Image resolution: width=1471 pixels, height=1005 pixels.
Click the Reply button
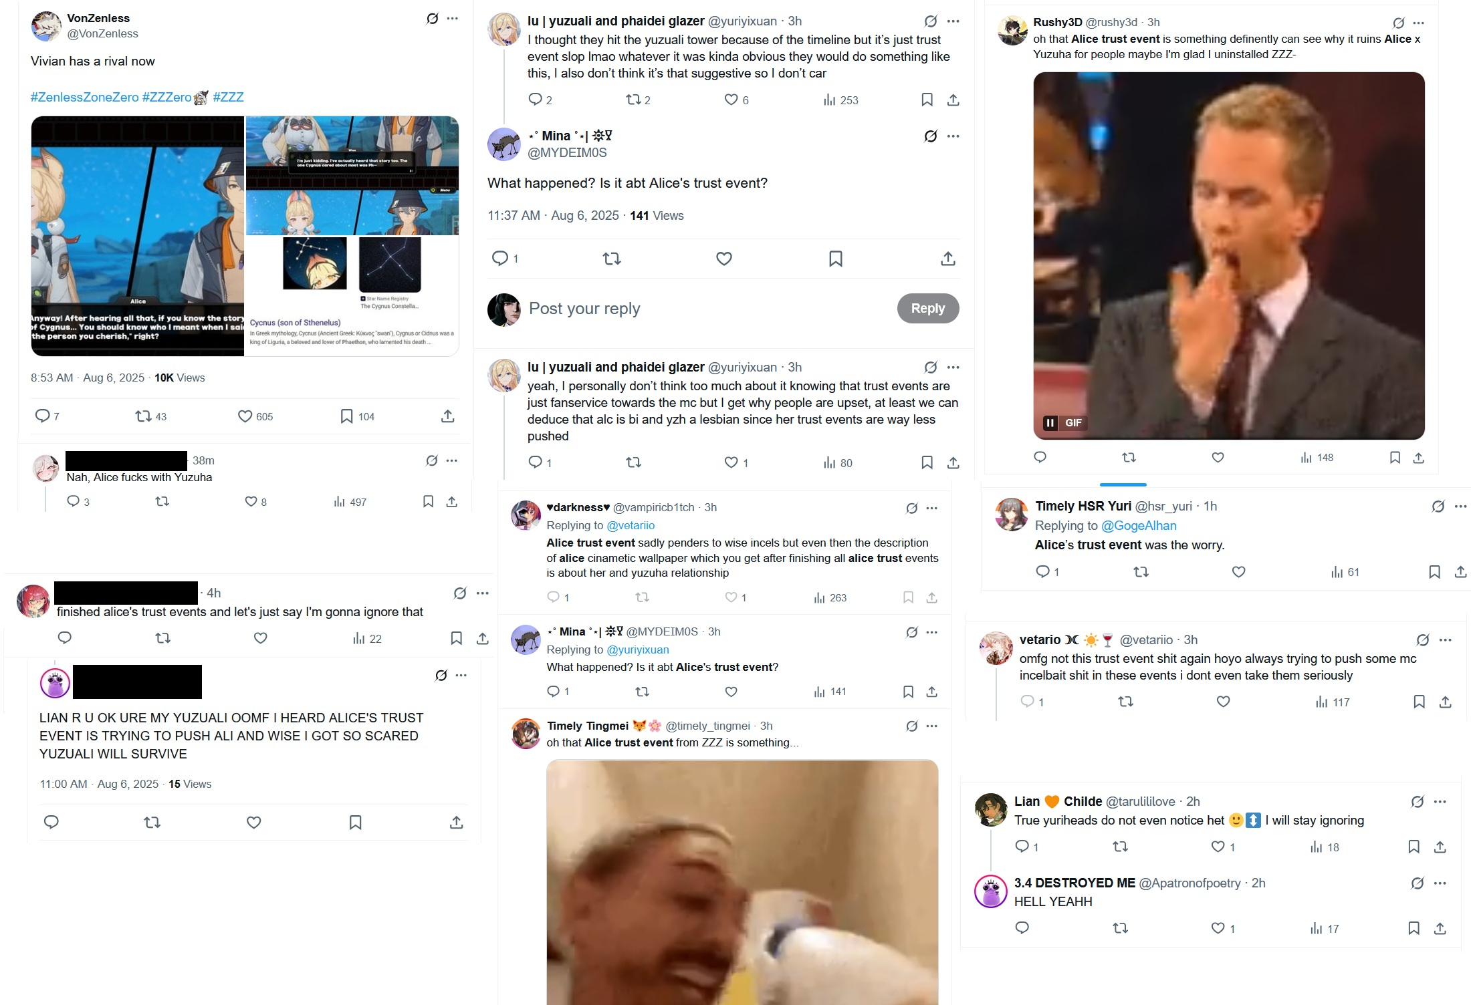(x=927, y=308)
